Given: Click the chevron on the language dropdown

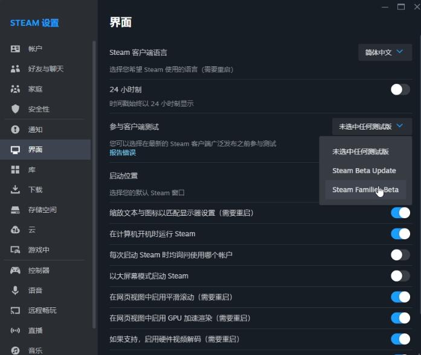Looking at the screenshot, I should (x=400, y=51).
